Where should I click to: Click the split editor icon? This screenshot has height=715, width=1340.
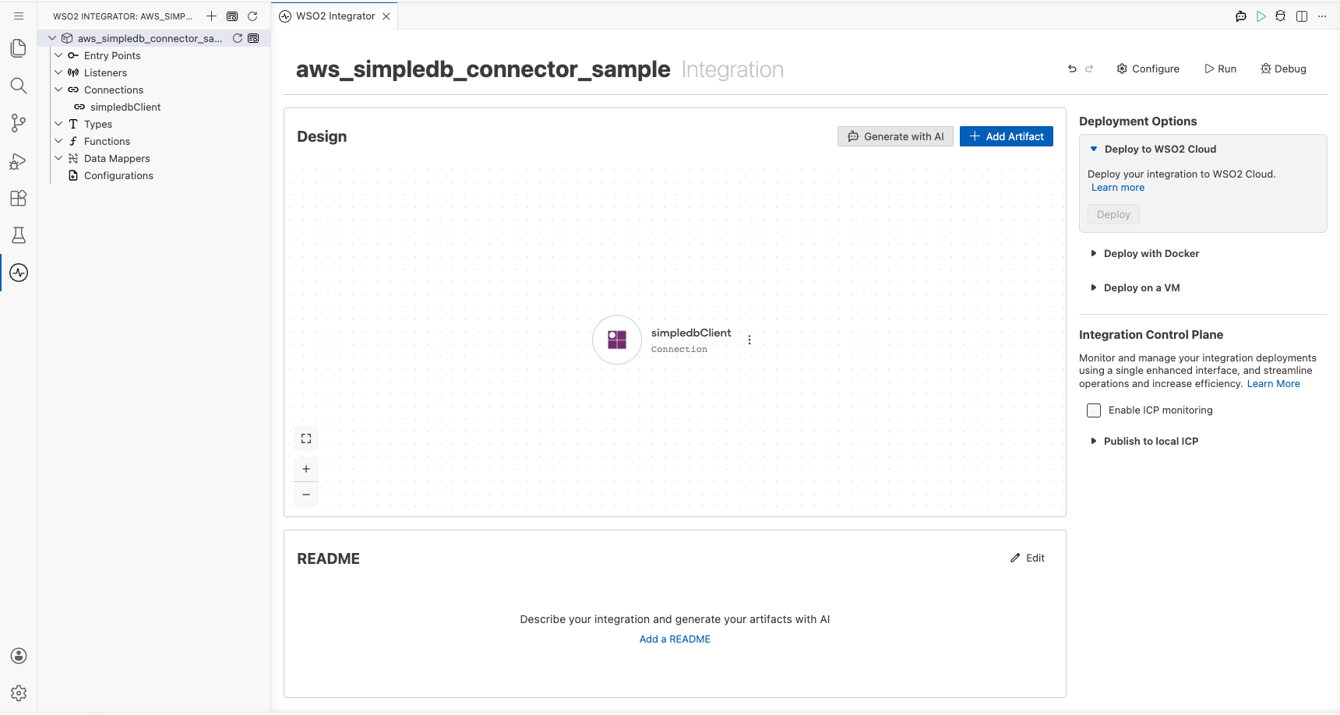pyautogui.click(x=1302, y=16)
